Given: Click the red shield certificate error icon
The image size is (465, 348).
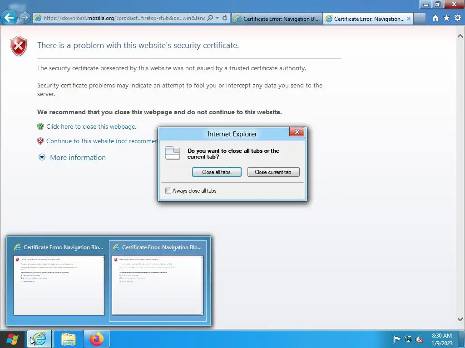Looking at the screenshot, I should [x=18, y=46].
